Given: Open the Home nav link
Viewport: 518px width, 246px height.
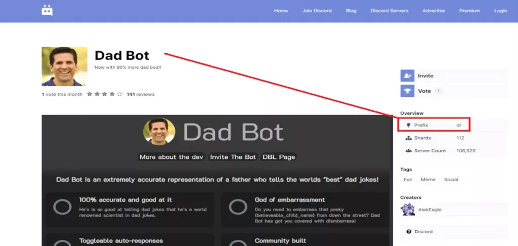Looking at the screenshot, I should pyautogui.click(x=281, y=11).
